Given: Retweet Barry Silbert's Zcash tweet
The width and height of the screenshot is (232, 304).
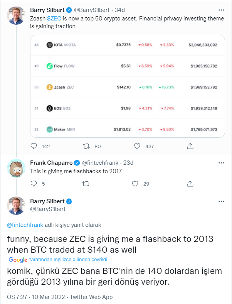Looking at the screenshot, I should (86, 146).
